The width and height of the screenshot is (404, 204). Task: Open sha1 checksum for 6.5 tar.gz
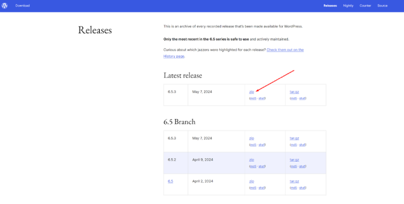(x=302, y=187)
